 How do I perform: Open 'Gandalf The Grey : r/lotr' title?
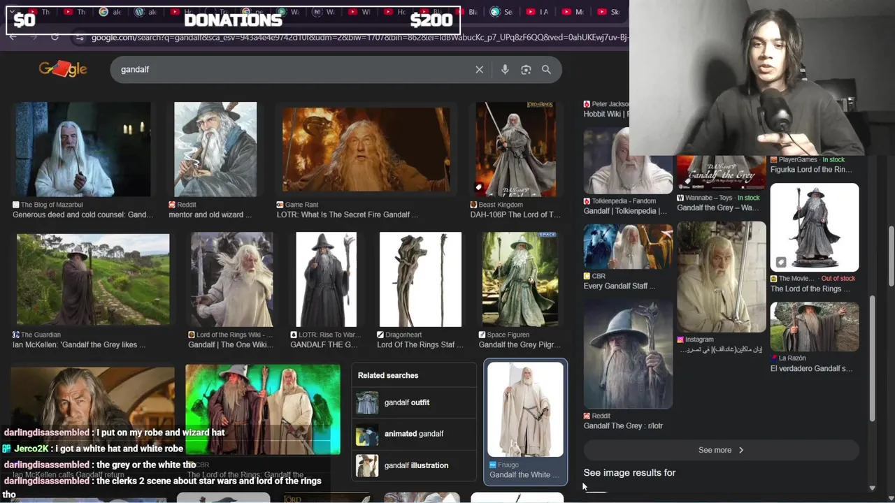tap(623, 426)
